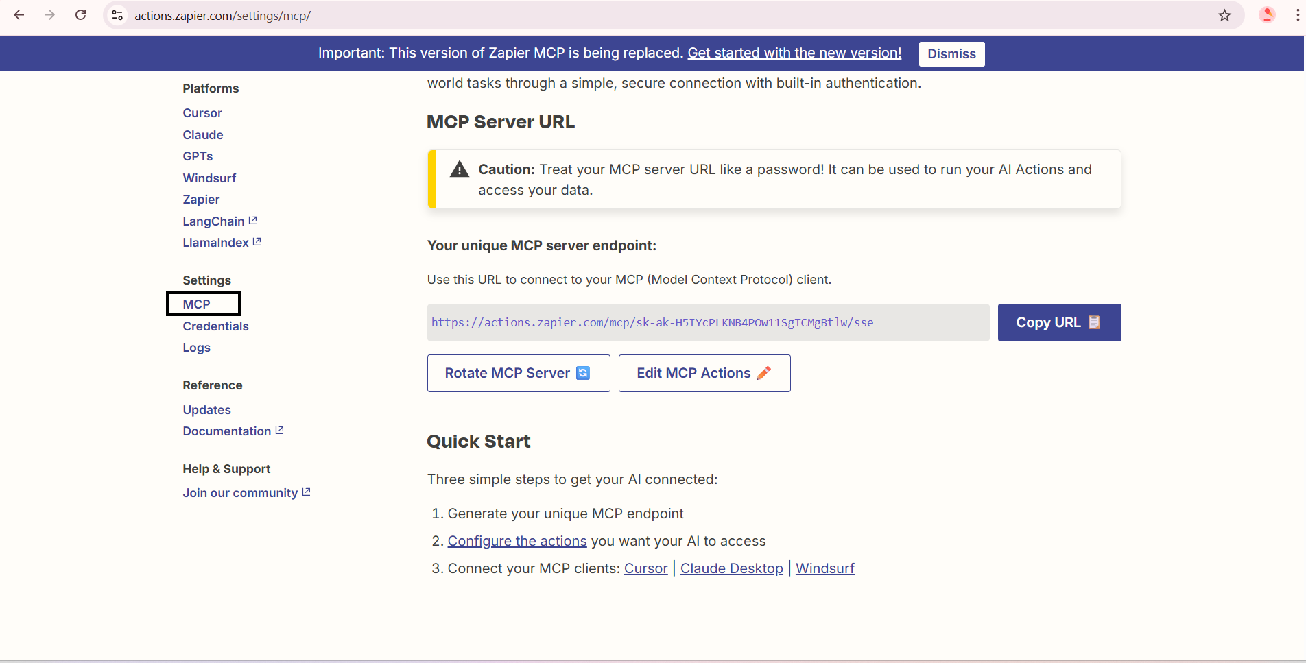Open the browser profile avatar
The width and height of the screenshot is (1306, 663).
point(1267,15)
